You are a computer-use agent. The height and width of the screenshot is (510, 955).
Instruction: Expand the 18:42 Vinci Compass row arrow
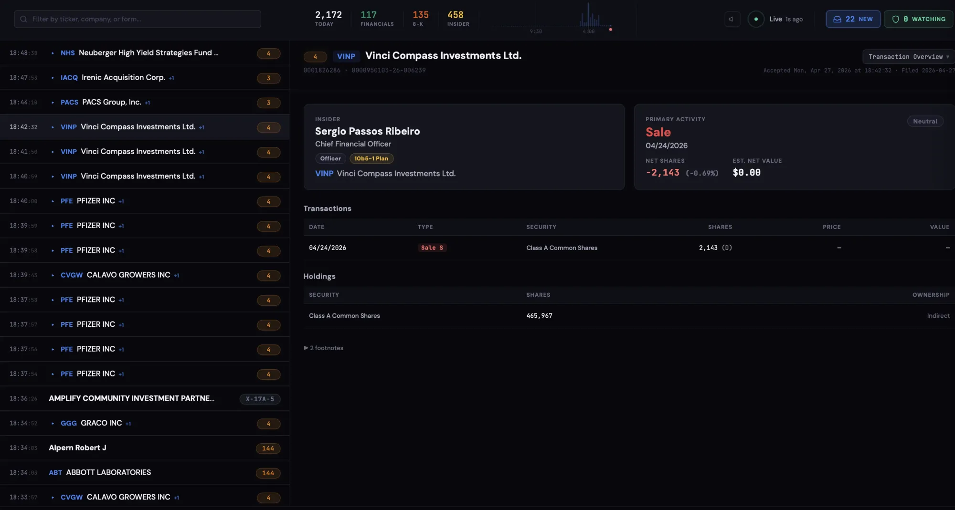click(53, 127)
